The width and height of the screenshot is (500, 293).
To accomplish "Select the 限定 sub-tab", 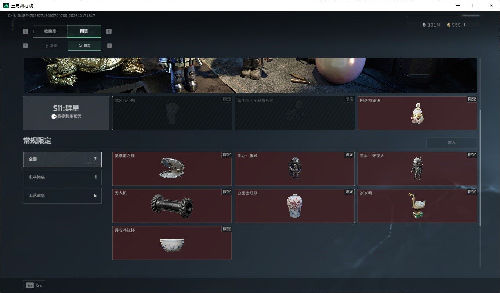I will pos(84,46).
